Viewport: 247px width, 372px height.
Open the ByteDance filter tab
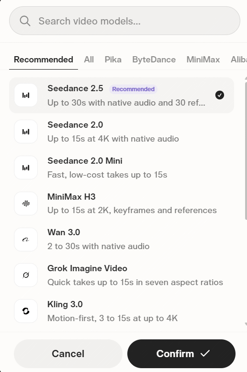tap(154, 60)
